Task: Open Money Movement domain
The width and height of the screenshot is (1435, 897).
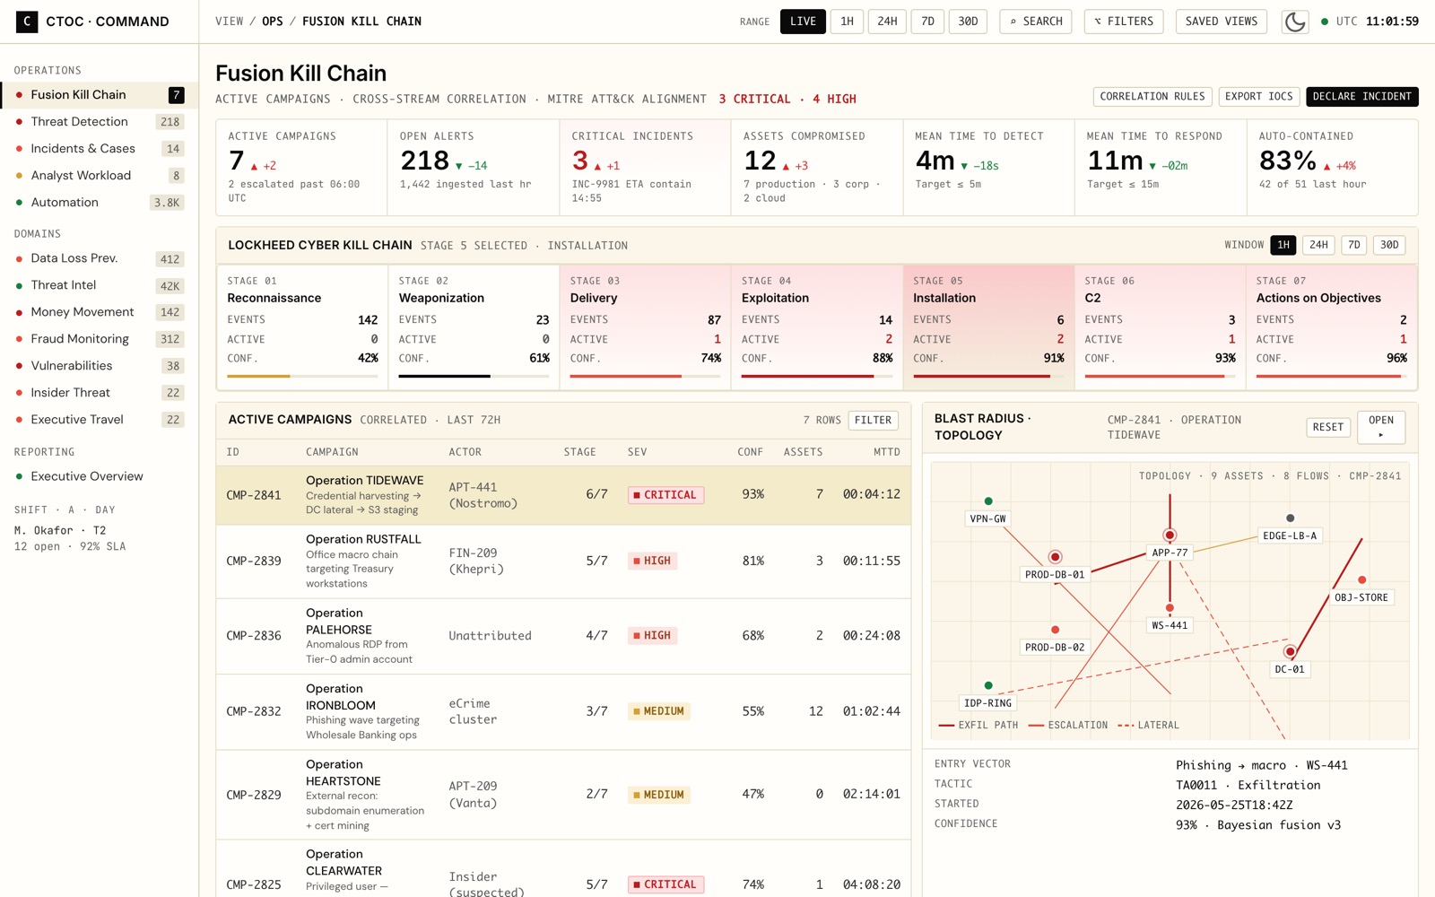Action: [100, 312]
